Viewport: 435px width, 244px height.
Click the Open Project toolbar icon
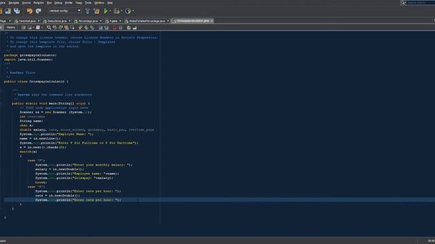coord(8,11)
